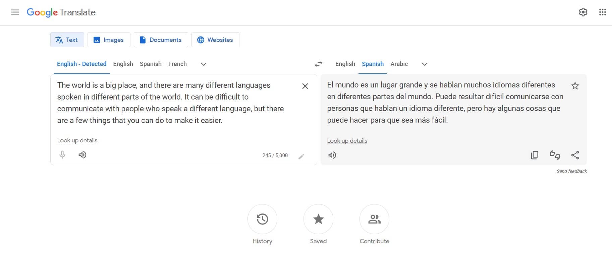612x263 pixels.
Task: Open the main hamburger menu
Action: (x=15, y=12)
